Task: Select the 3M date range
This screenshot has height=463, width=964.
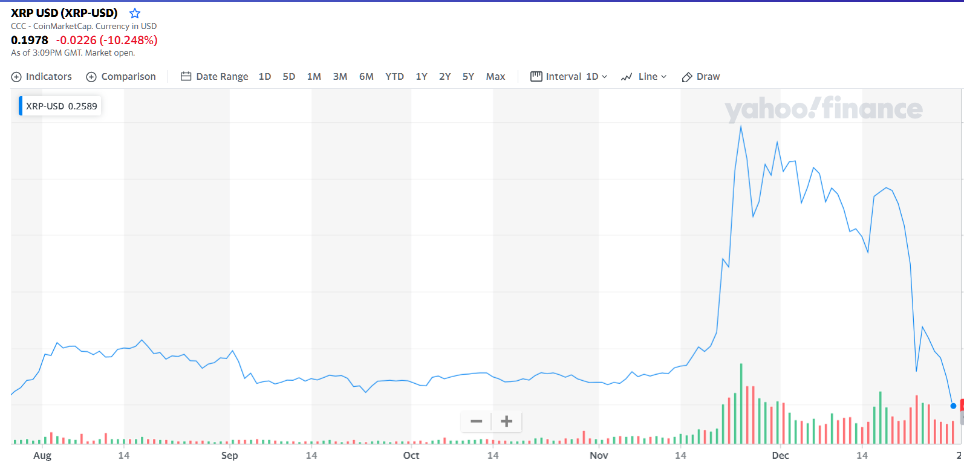Action: (x=340, y=77)
